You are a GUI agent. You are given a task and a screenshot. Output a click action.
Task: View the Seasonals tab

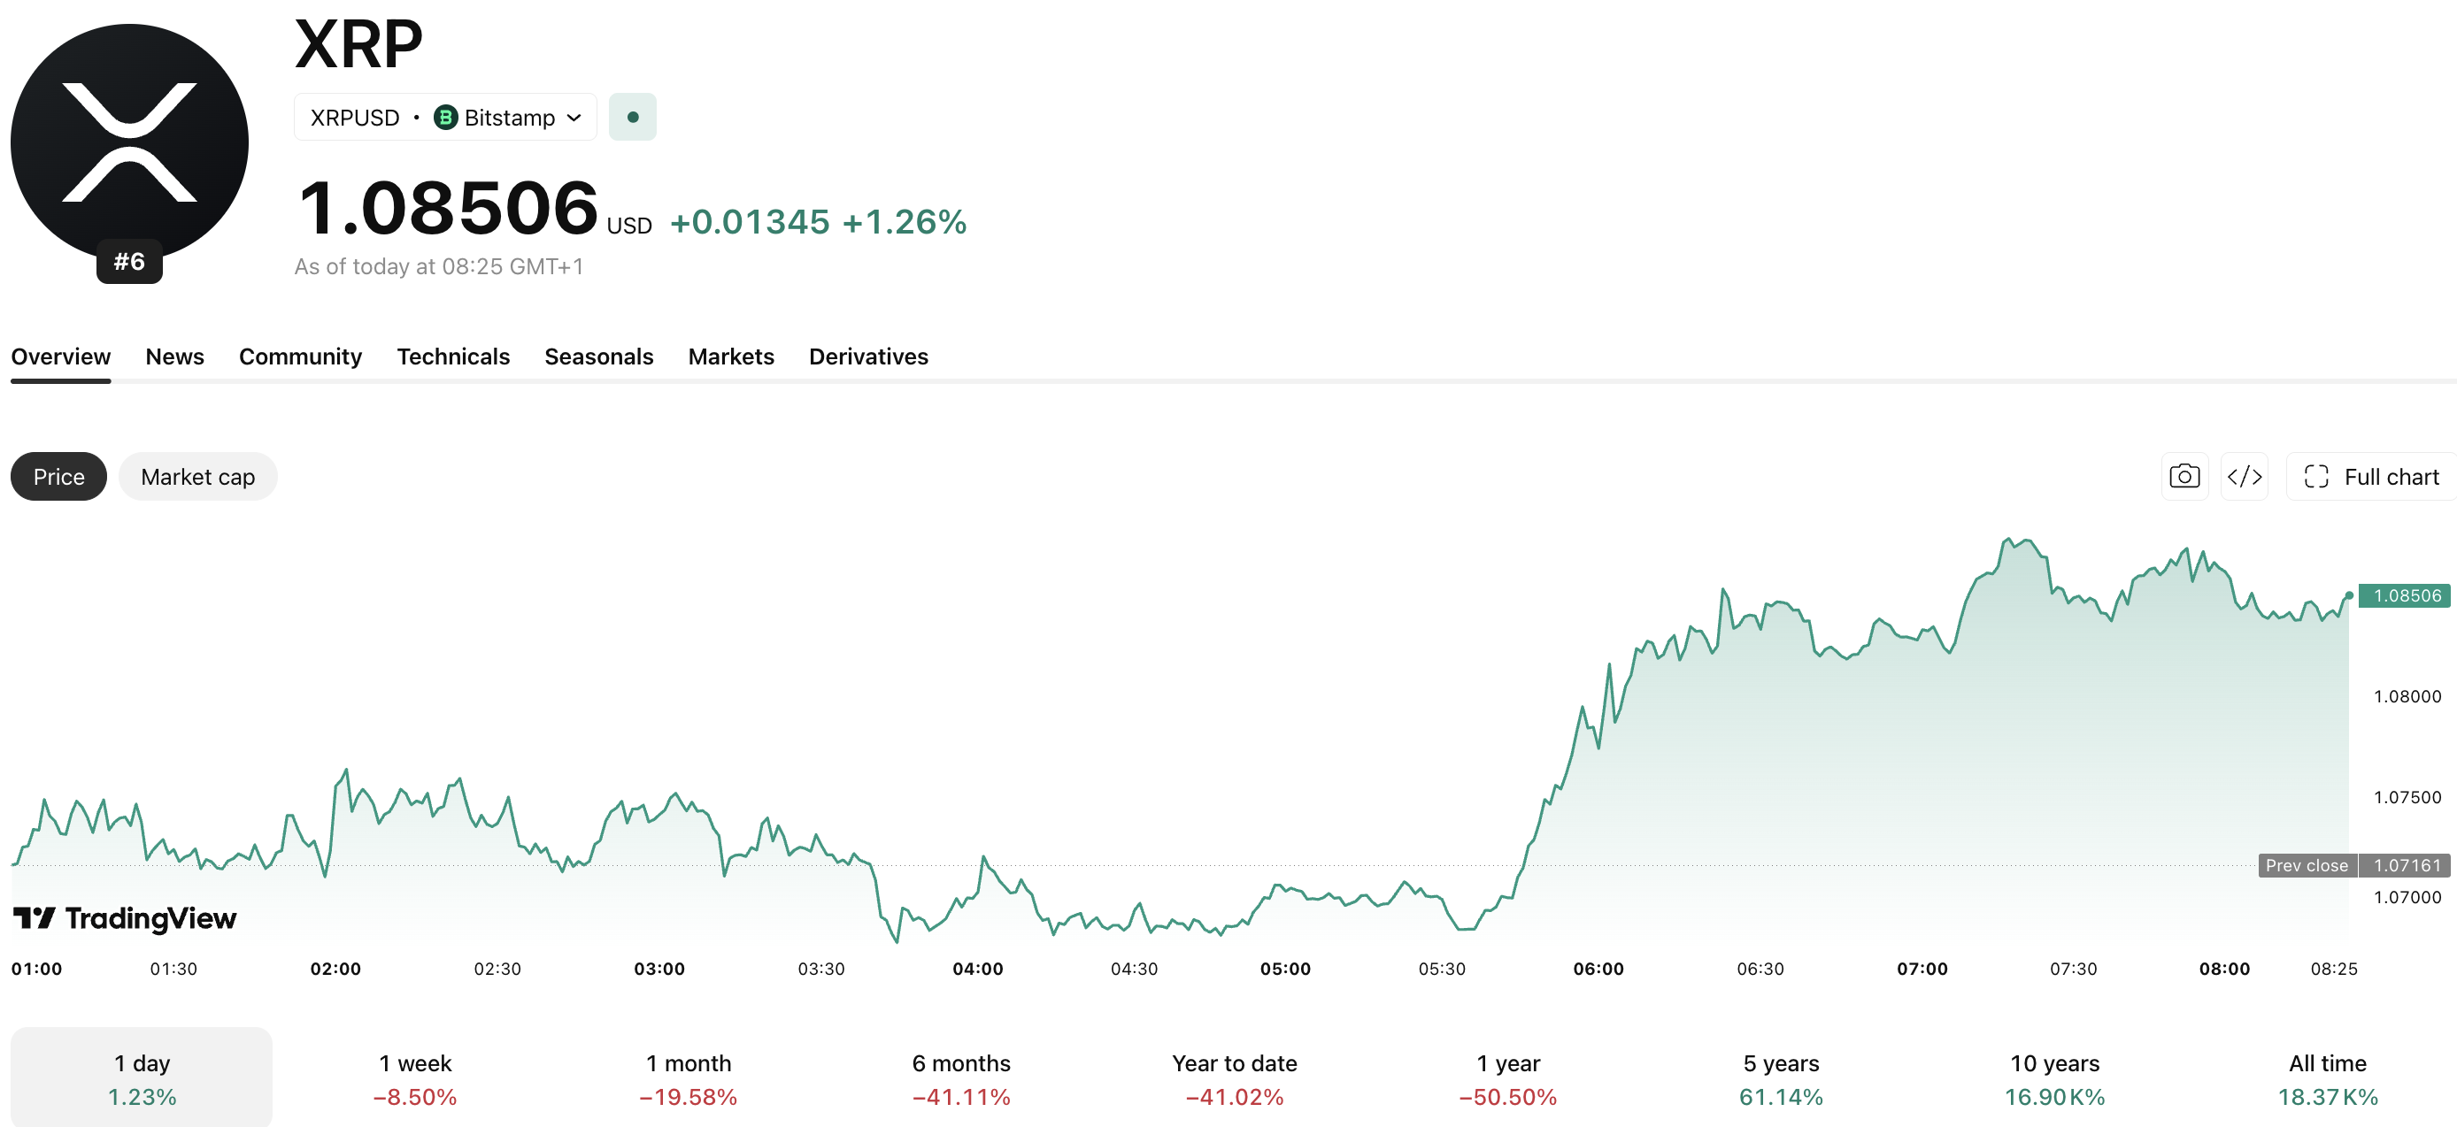[599, 356]
